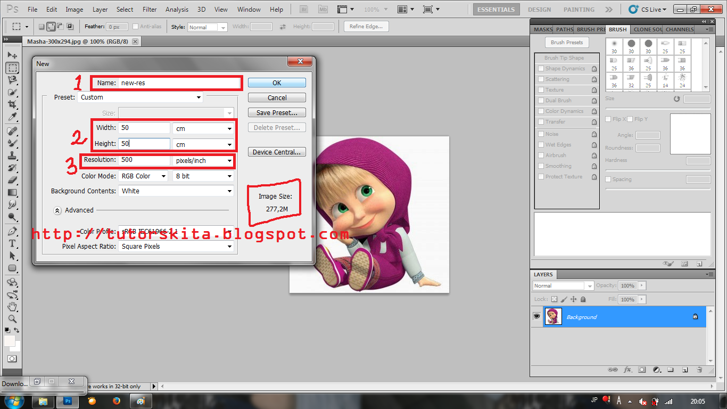This screenshot has width=727, height=409.
Task: Tick the Flip X checkbox
Action: point(608,119)
